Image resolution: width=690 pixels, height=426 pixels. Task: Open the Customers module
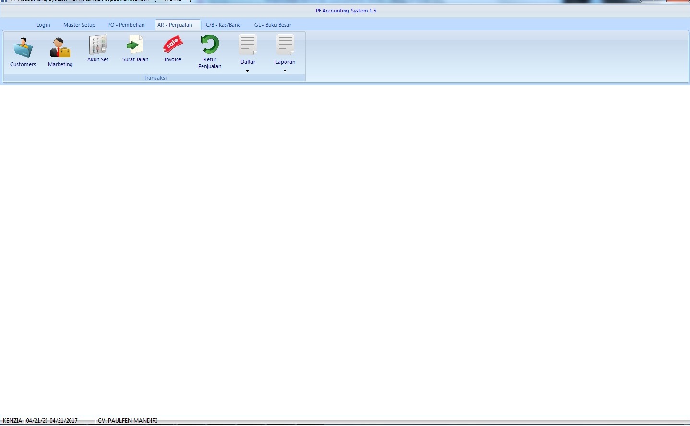point(23,52)
